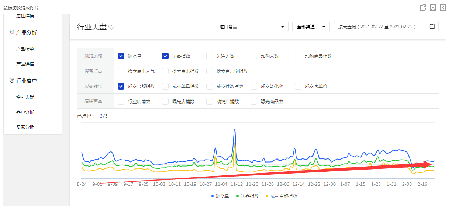
Task: Go to 搜索人群 in sidebar
Action: tap(25, 98)
